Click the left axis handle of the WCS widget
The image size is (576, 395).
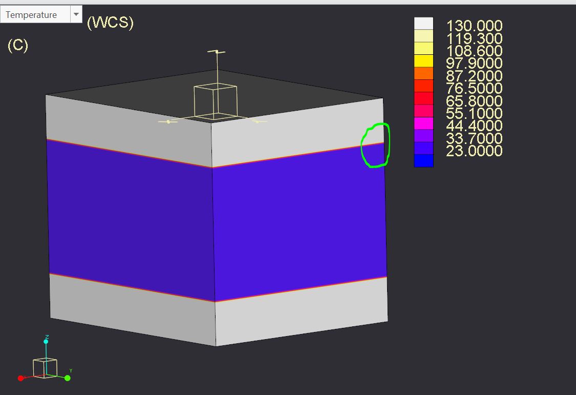click(x=169, y=121)
